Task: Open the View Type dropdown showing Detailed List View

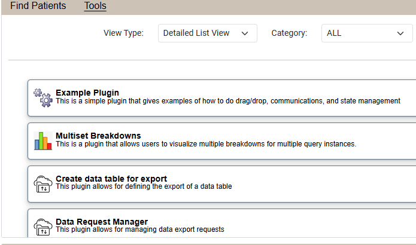Action: 207,33
